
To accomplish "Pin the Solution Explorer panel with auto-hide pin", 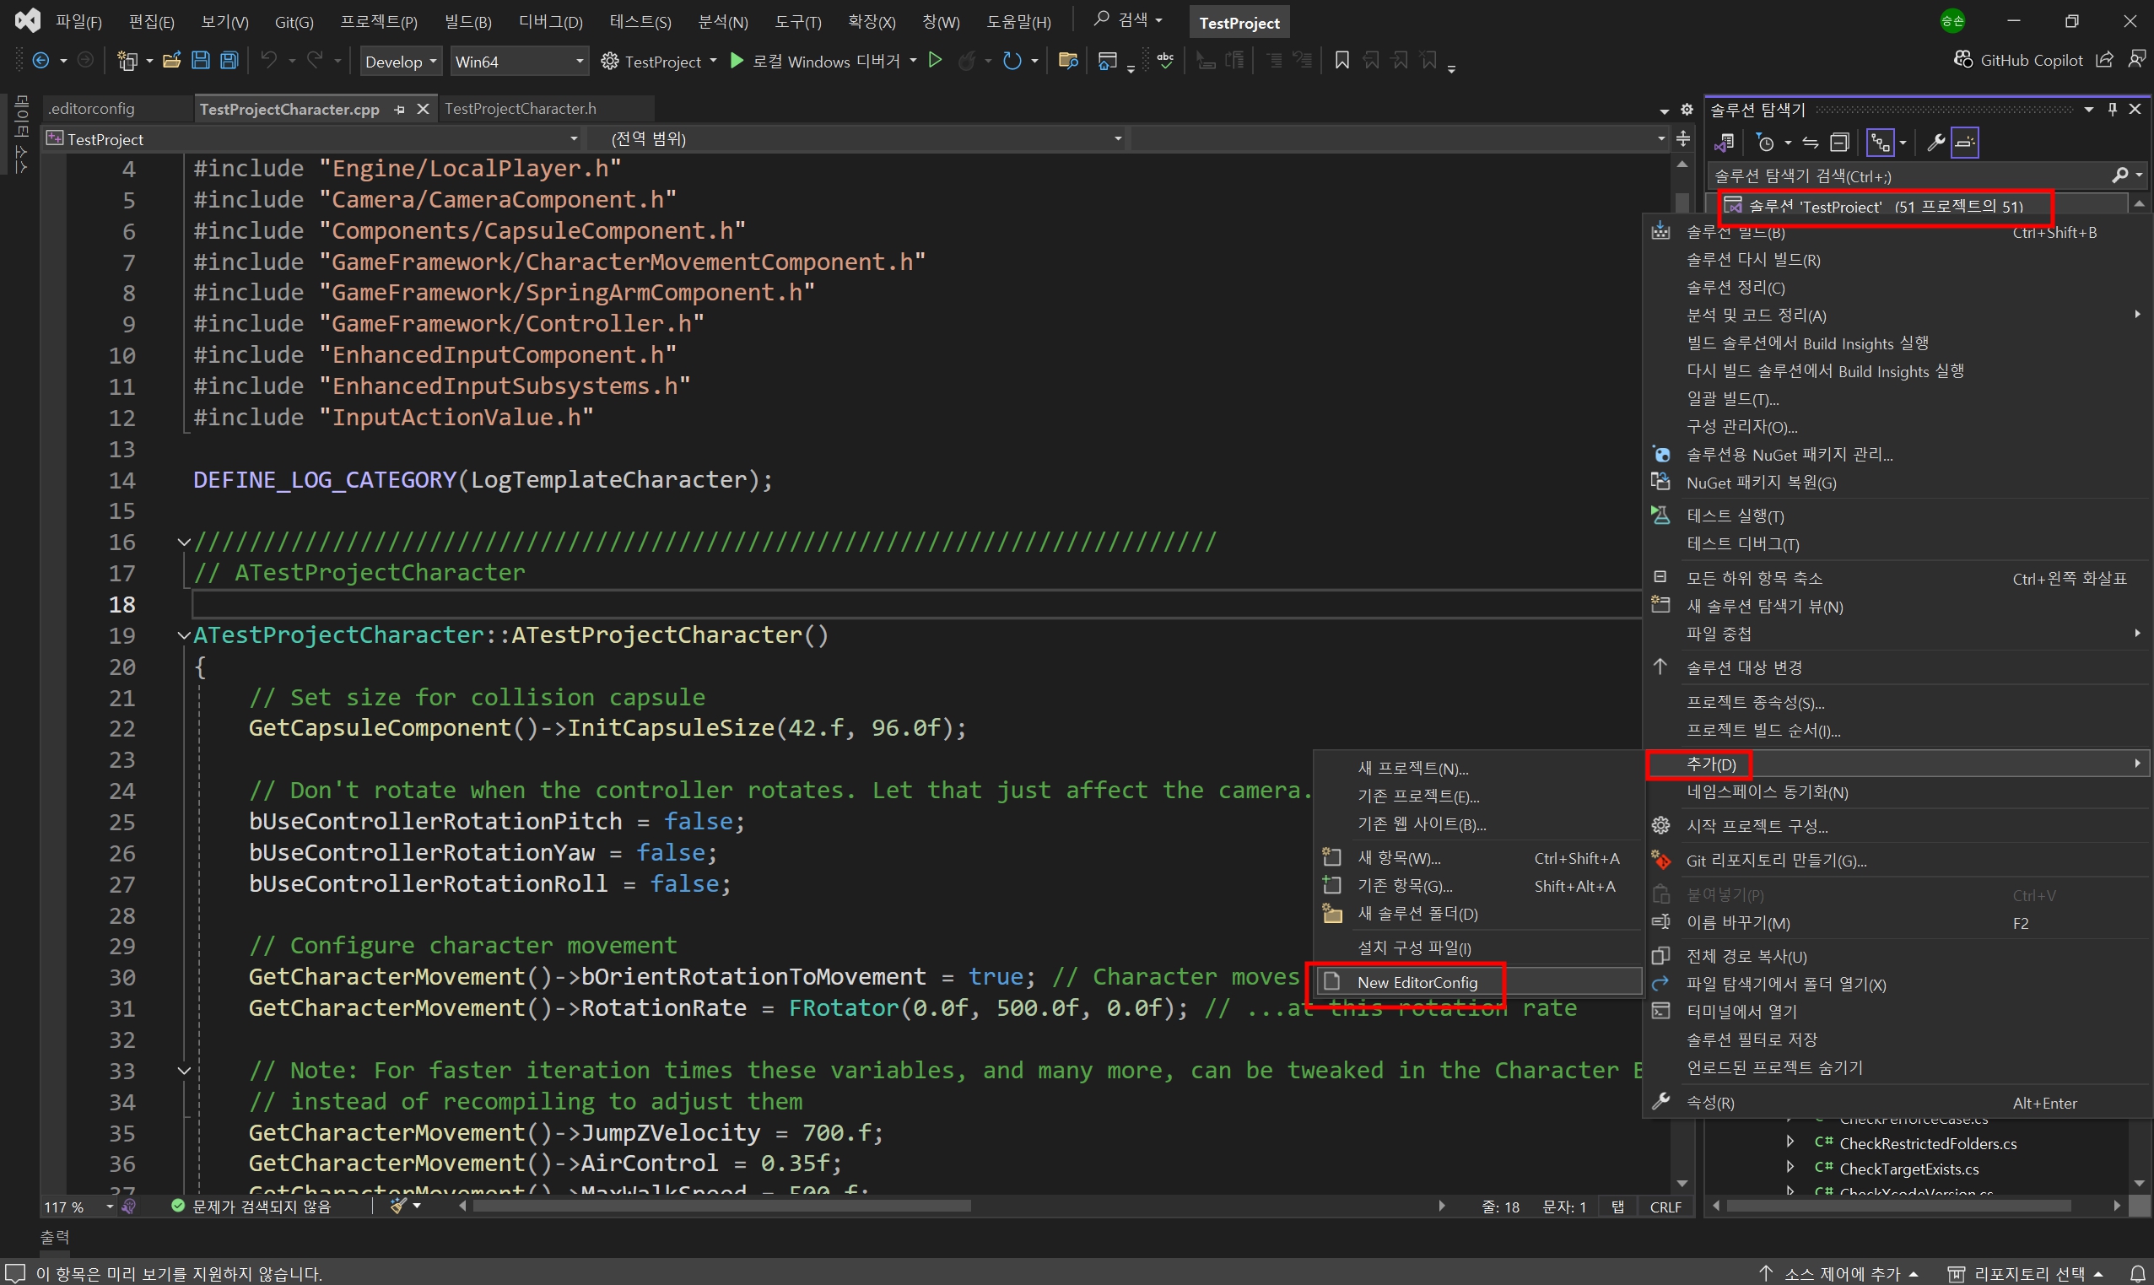I will tap(2113, 109).
